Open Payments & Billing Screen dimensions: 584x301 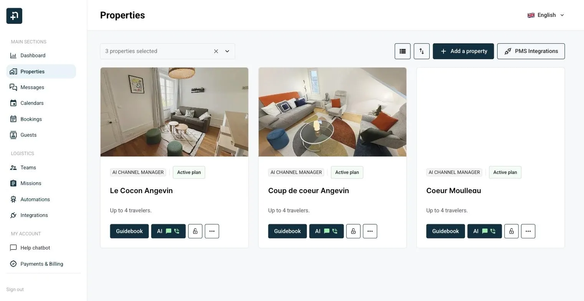[41, 264]
